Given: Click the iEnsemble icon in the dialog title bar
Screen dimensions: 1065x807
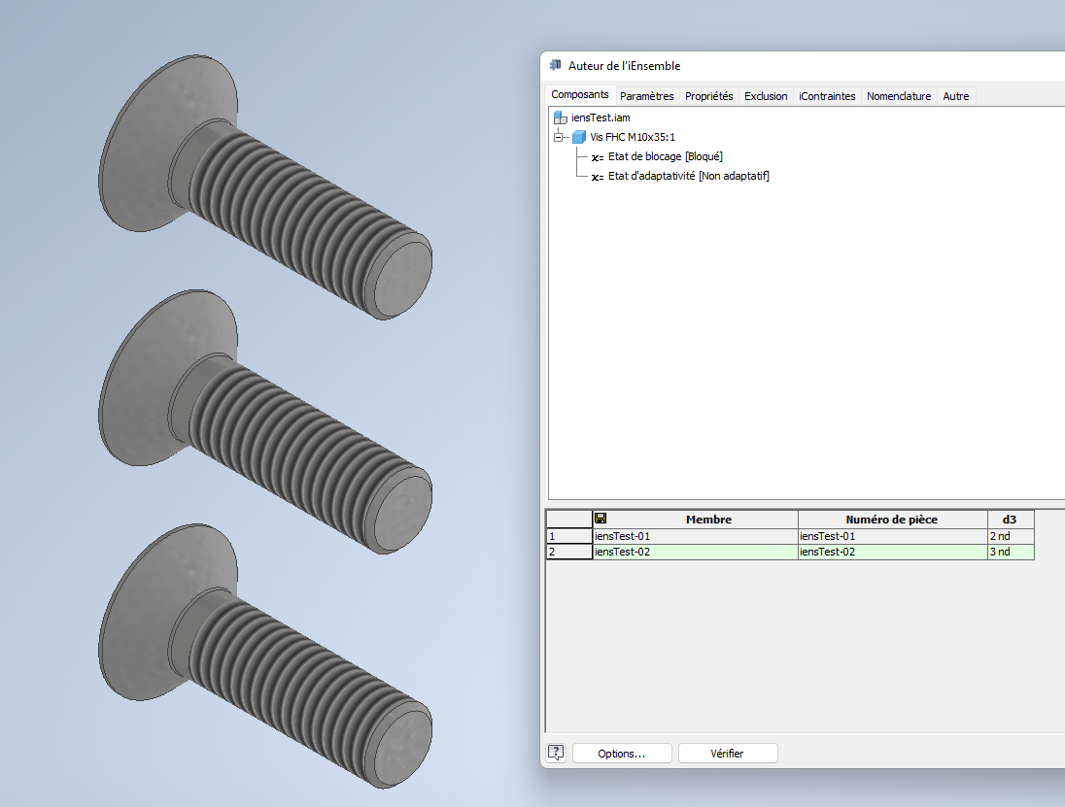Looking at the screenshot, I should click(555, 64).
